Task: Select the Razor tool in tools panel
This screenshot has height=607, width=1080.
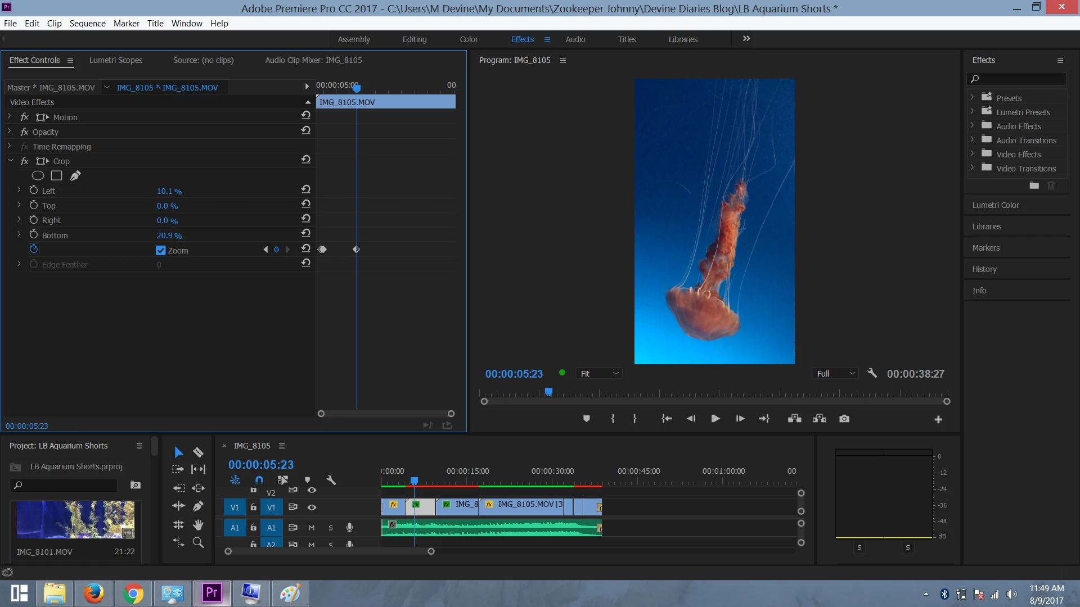Action: pyautogui.click(x=198, y=452)
